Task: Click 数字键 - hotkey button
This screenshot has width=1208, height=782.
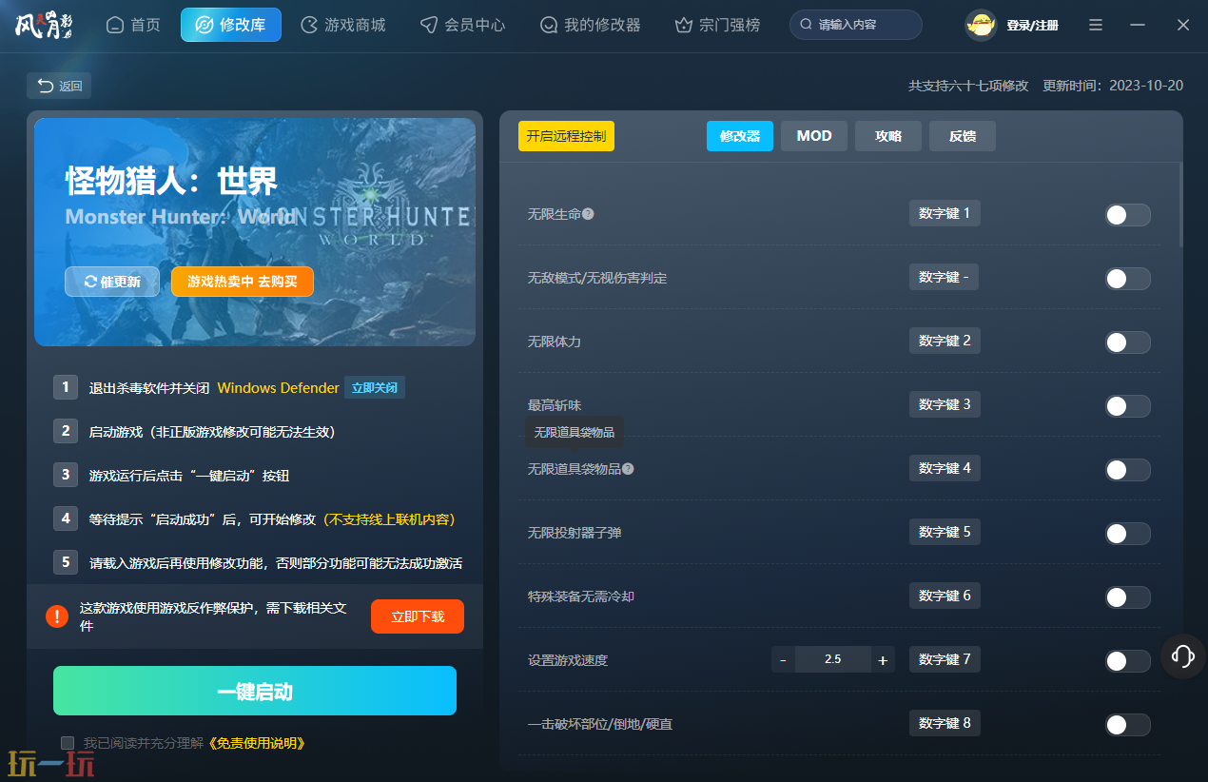Action: pos(944,277)
